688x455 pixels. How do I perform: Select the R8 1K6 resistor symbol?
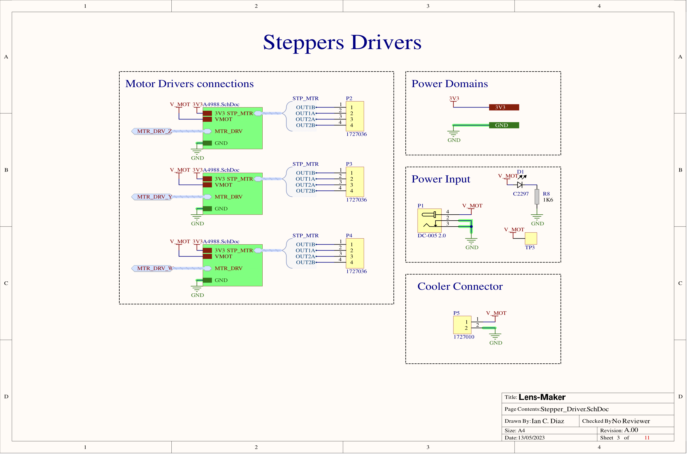pos(537,197)
